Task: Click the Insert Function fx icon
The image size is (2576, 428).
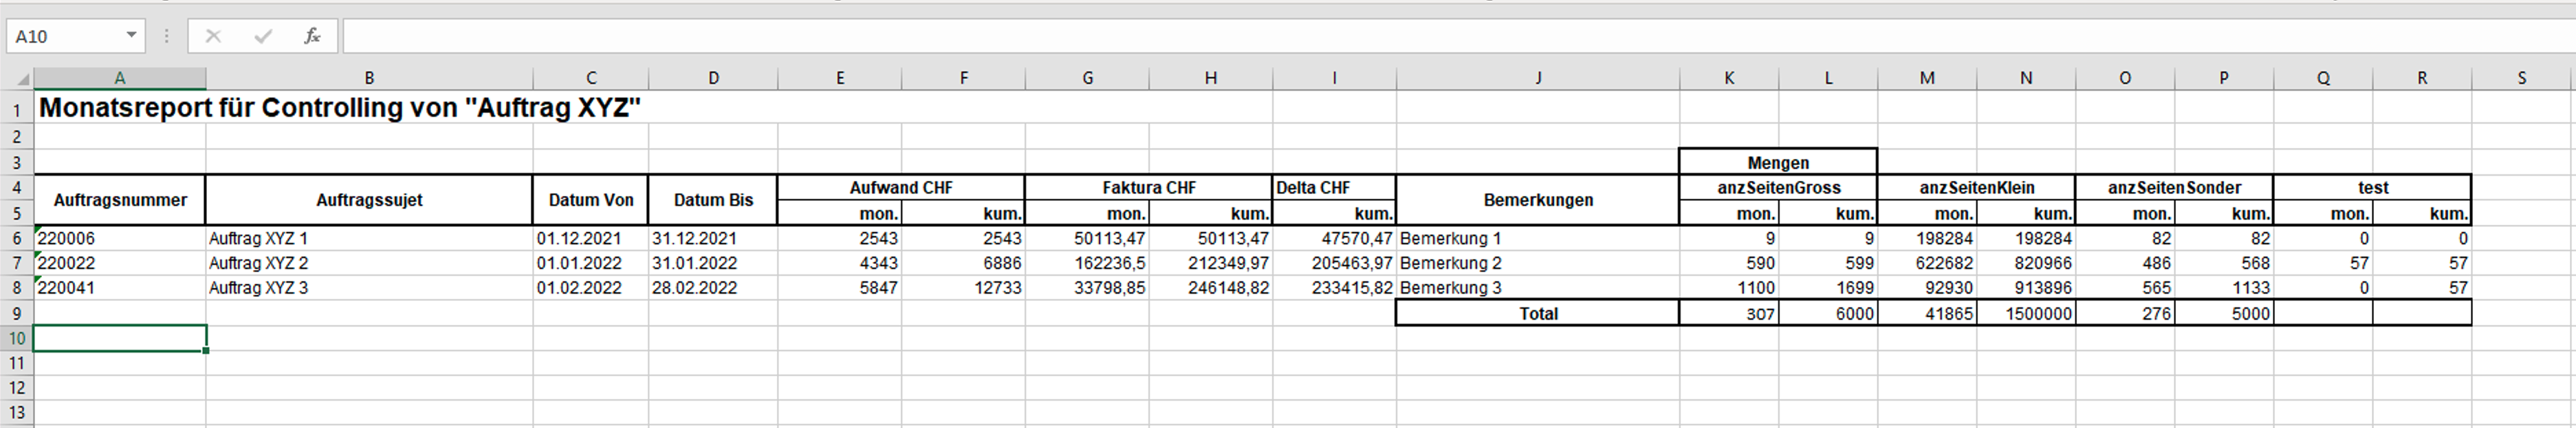Action: pyautogui.click(x=312, y=37)
